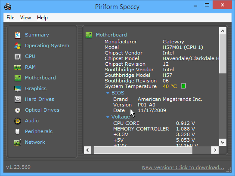The height and width of the screenshot is (176, 235).
Task: Click the Gateway manufacturer value
Action: pyautogui.click(x=173, y=42)
